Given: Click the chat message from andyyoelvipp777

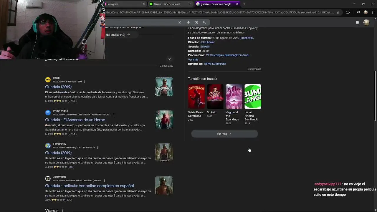Looking at the screenshot, I should click(x=345, y=189).
